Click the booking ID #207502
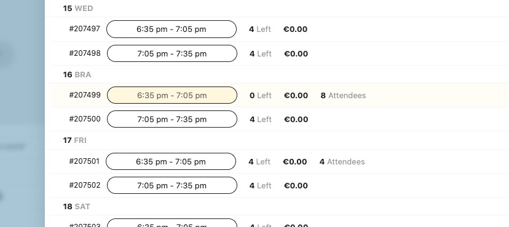Screen dimensions: 509x227 (x=85, y=185)
